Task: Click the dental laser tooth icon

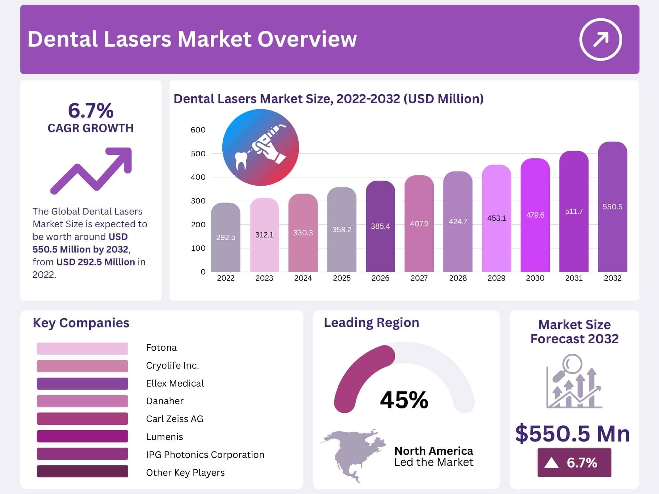Action: point(260,147)
